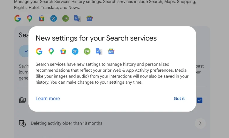Screen dimensions: 229x138
Task: Open the Learn more link
Action: click(48, 99)
